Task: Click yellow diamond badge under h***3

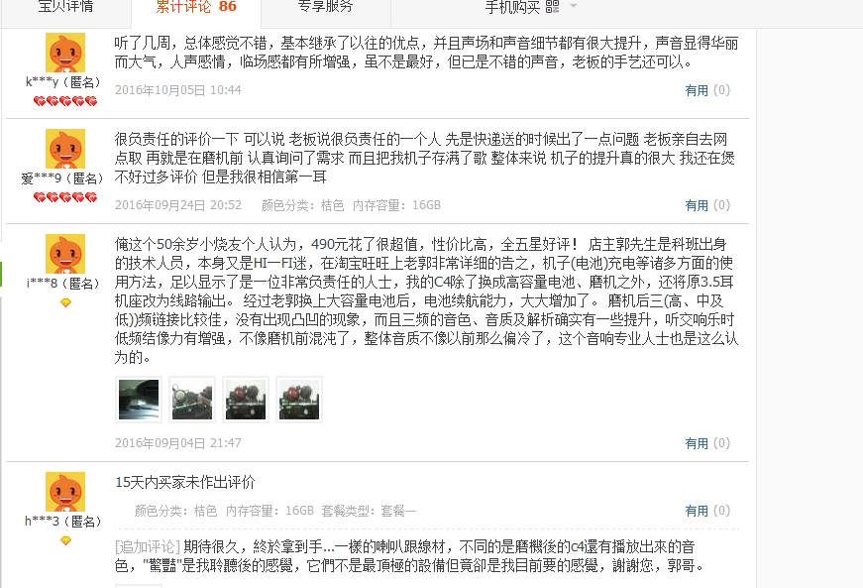Action: click(65, 540)
